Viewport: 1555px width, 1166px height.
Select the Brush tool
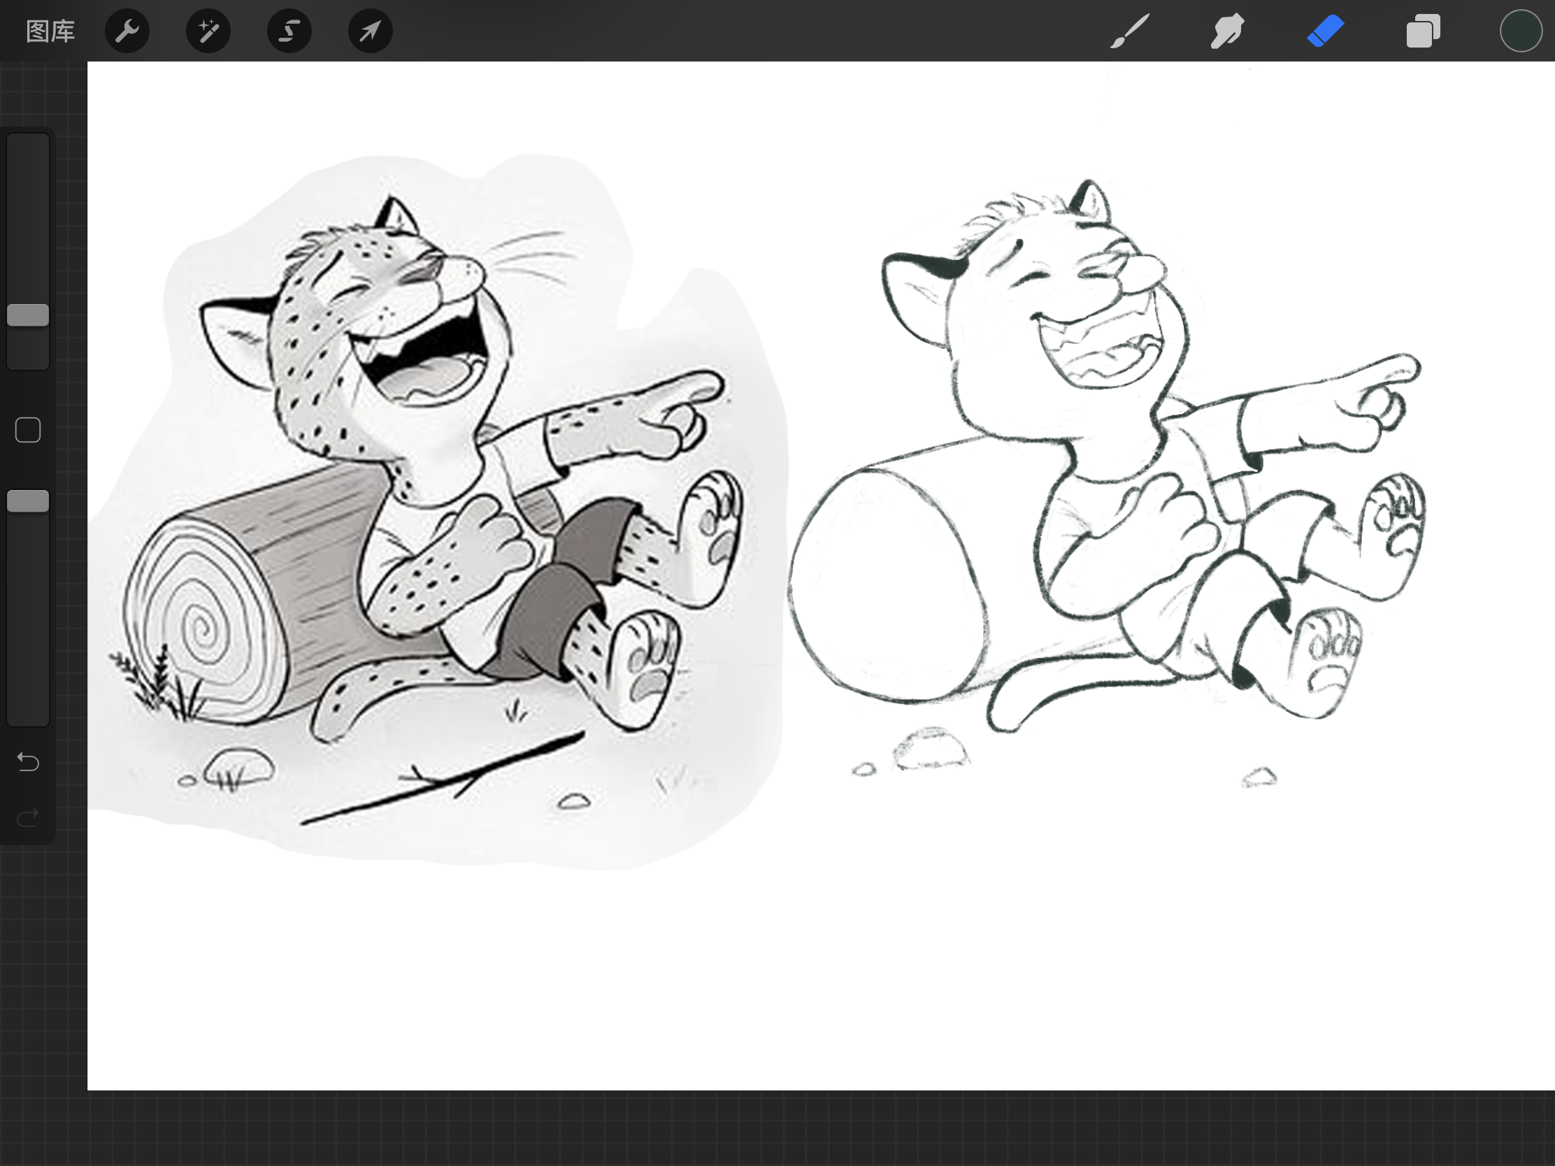(1130, 31)
